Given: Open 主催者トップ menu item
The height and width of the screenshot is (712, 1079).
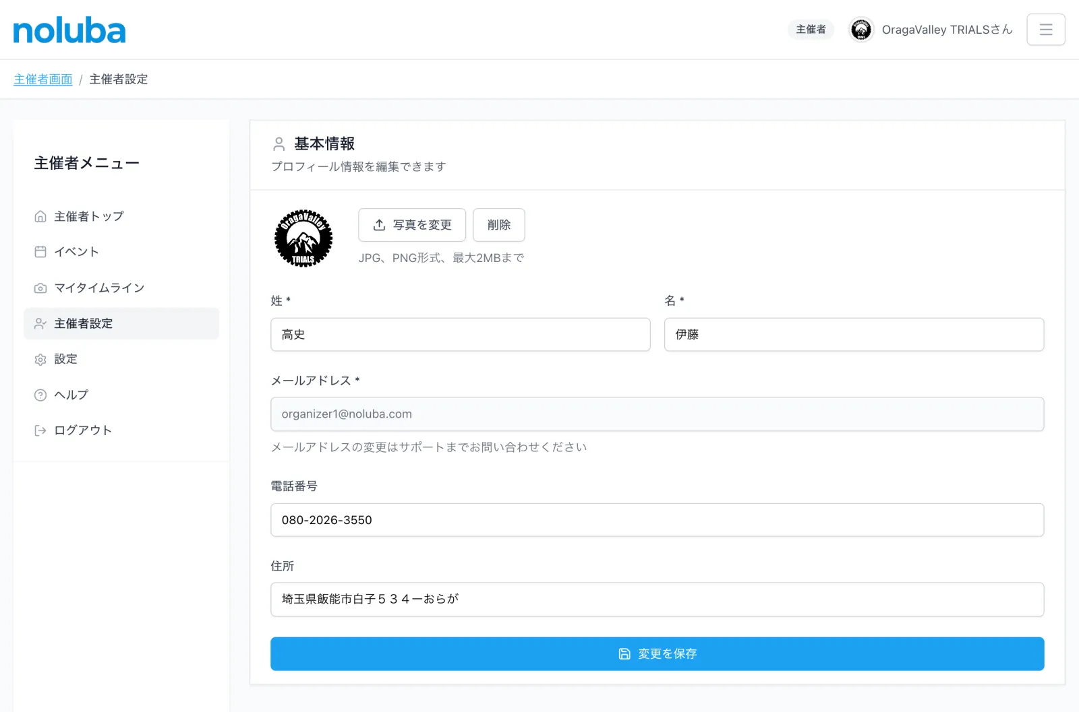Looking at the screenshot, I should tap(121, 216).
